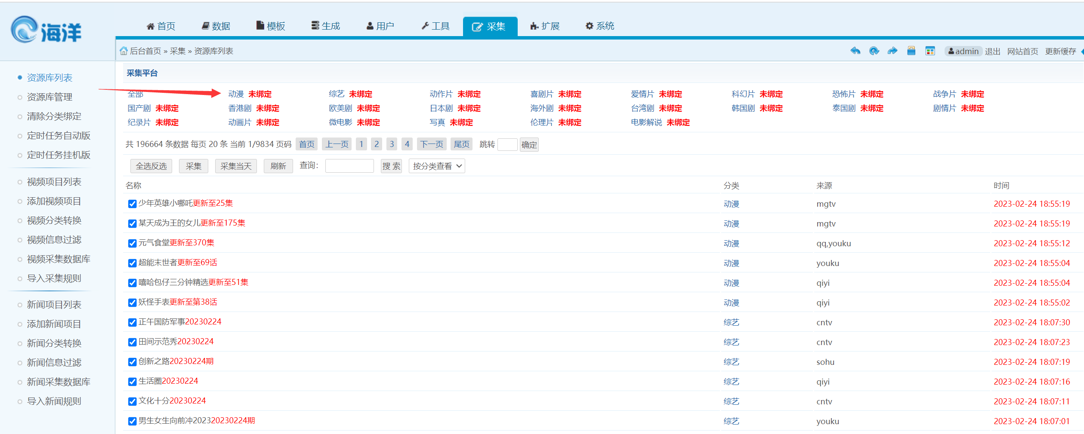Deselect the 生活圈20230224 checkbox
Screen dimensions: 1084x434
[133, 382]
